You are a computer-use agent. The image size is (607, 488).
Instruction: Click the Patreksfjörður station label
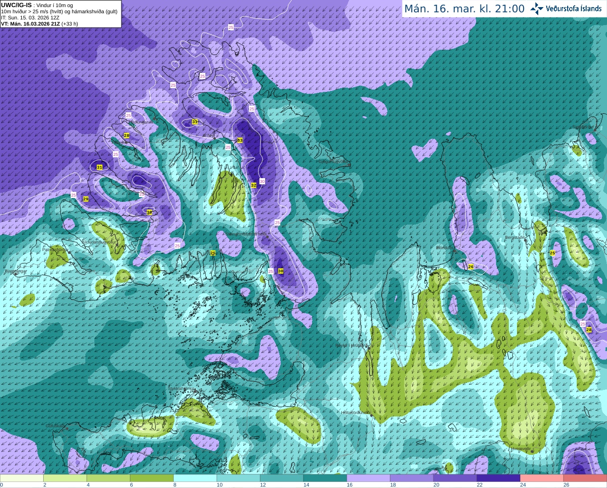(55, 249)
